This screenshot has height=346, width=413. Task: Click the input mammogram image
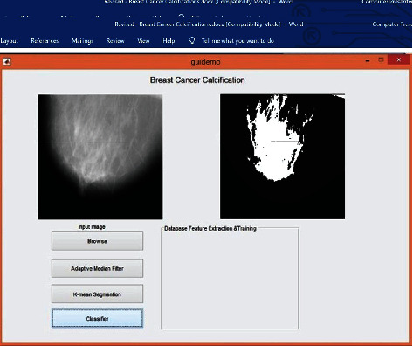100,156
